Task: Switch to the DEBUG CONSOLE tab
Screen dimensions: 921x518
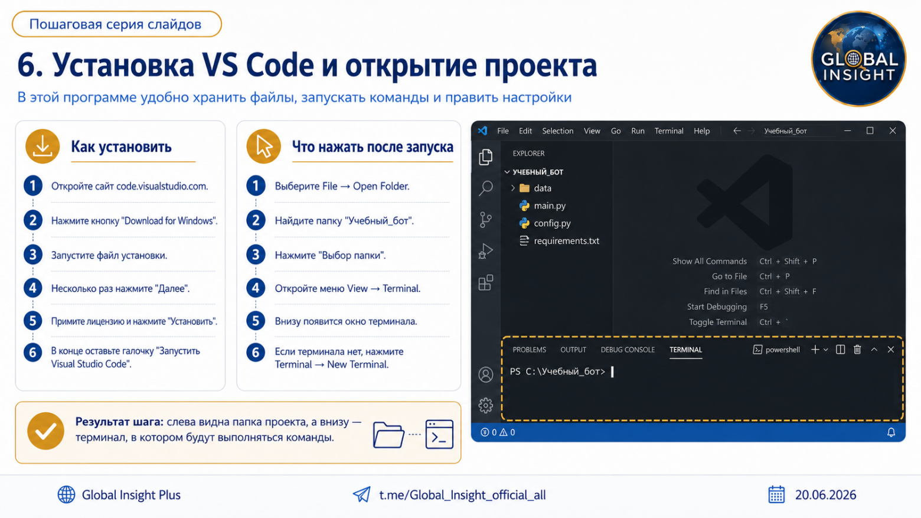Action: pos(628,350)
